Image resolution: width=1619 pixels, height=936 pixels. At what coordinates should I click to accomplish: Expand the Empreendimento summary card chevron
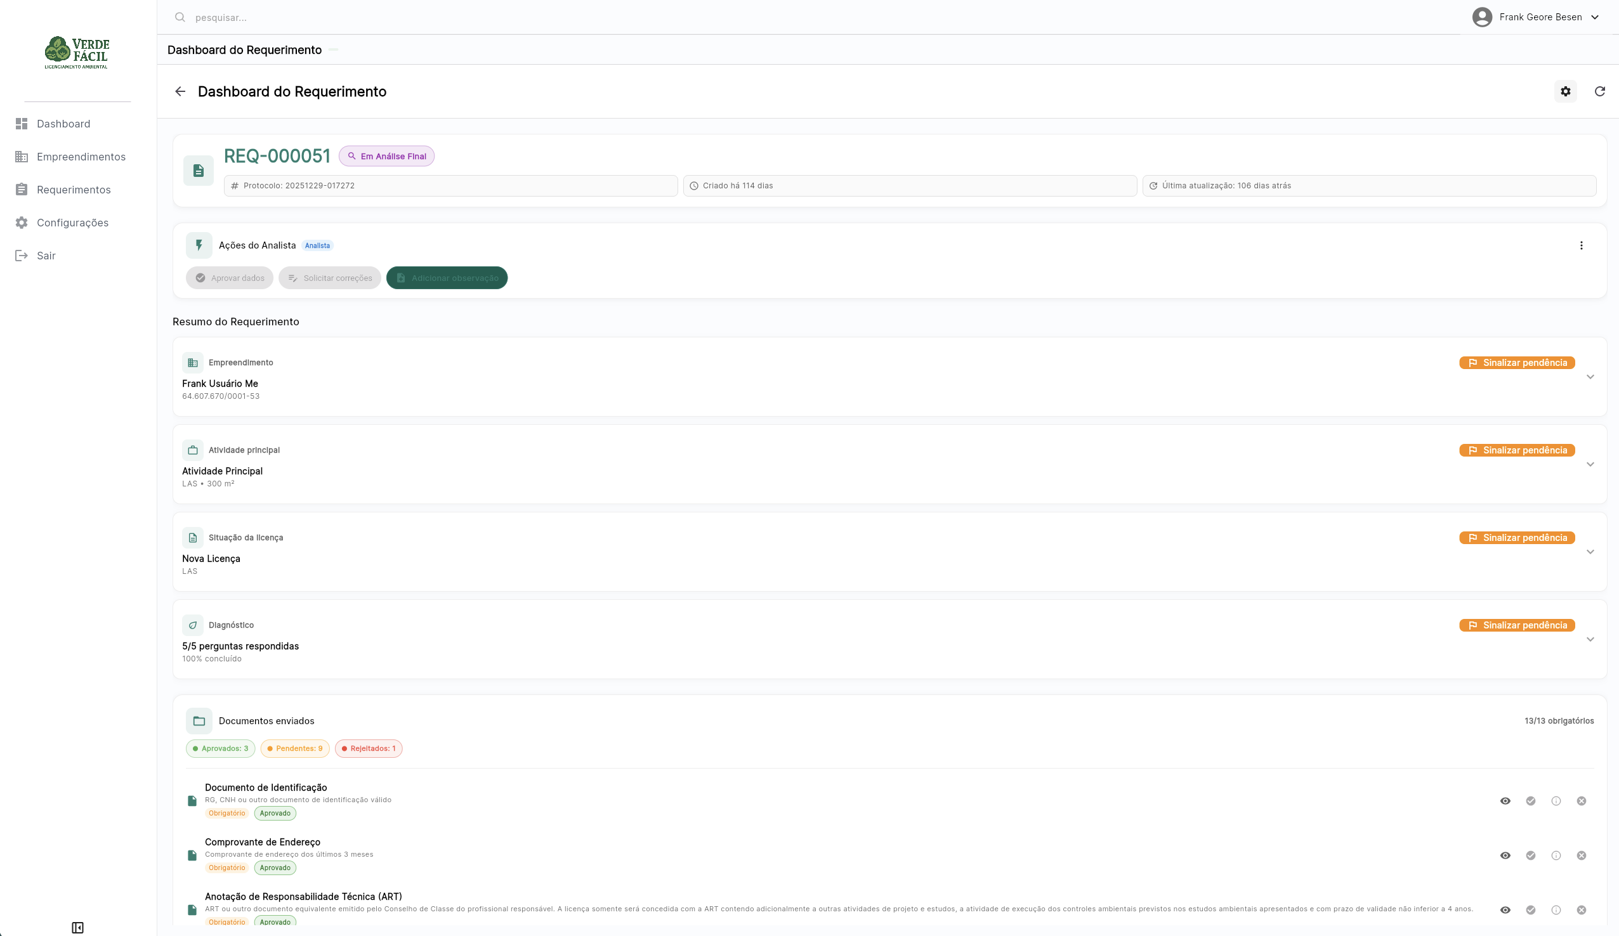(1590, 377)
